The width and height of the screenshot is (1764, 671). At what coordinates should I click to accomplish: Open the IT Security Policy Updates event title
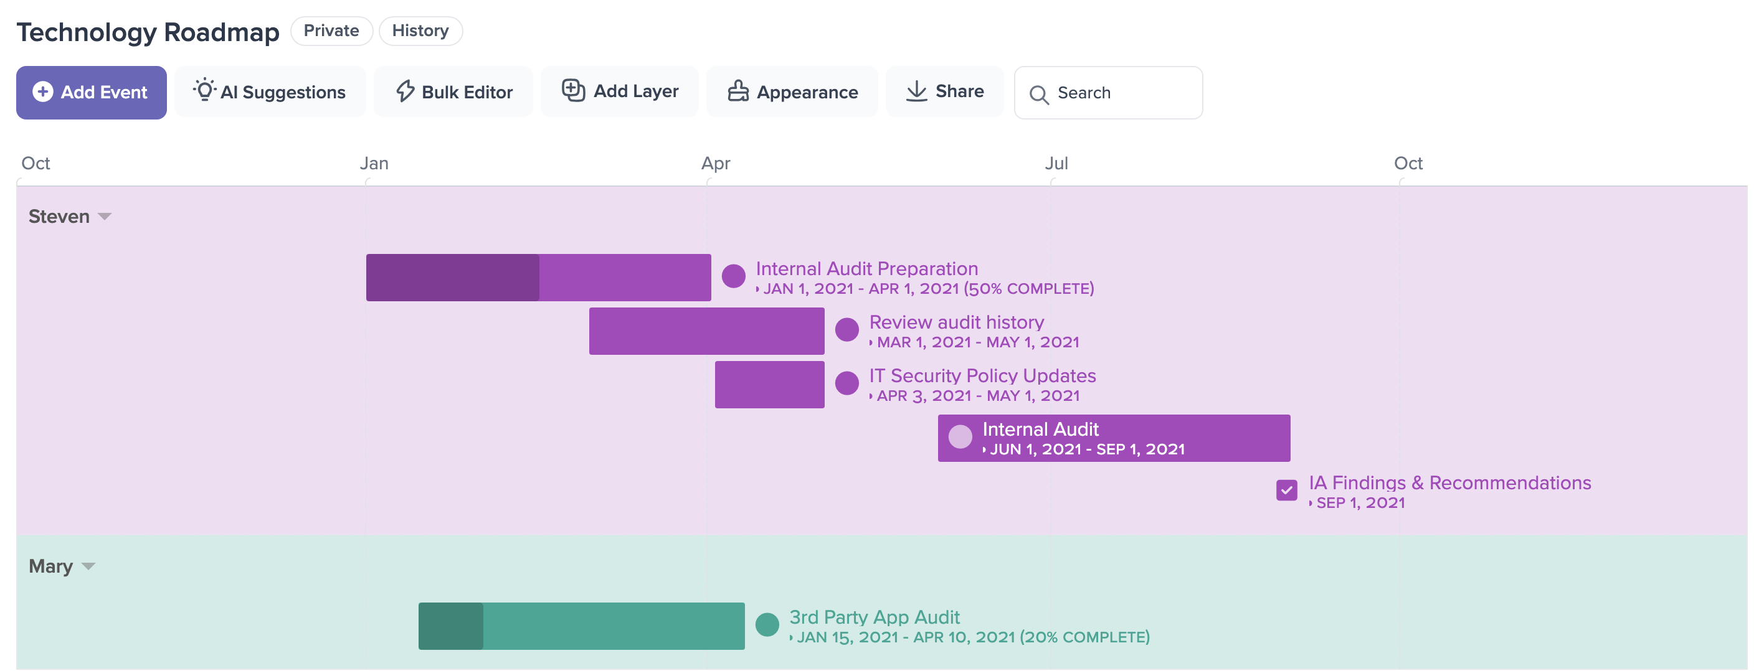pyautogui.click(x=982, y=375)
